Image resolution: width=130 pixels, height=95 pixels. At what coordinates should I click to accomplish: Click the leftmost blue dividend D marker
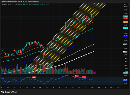3,73
